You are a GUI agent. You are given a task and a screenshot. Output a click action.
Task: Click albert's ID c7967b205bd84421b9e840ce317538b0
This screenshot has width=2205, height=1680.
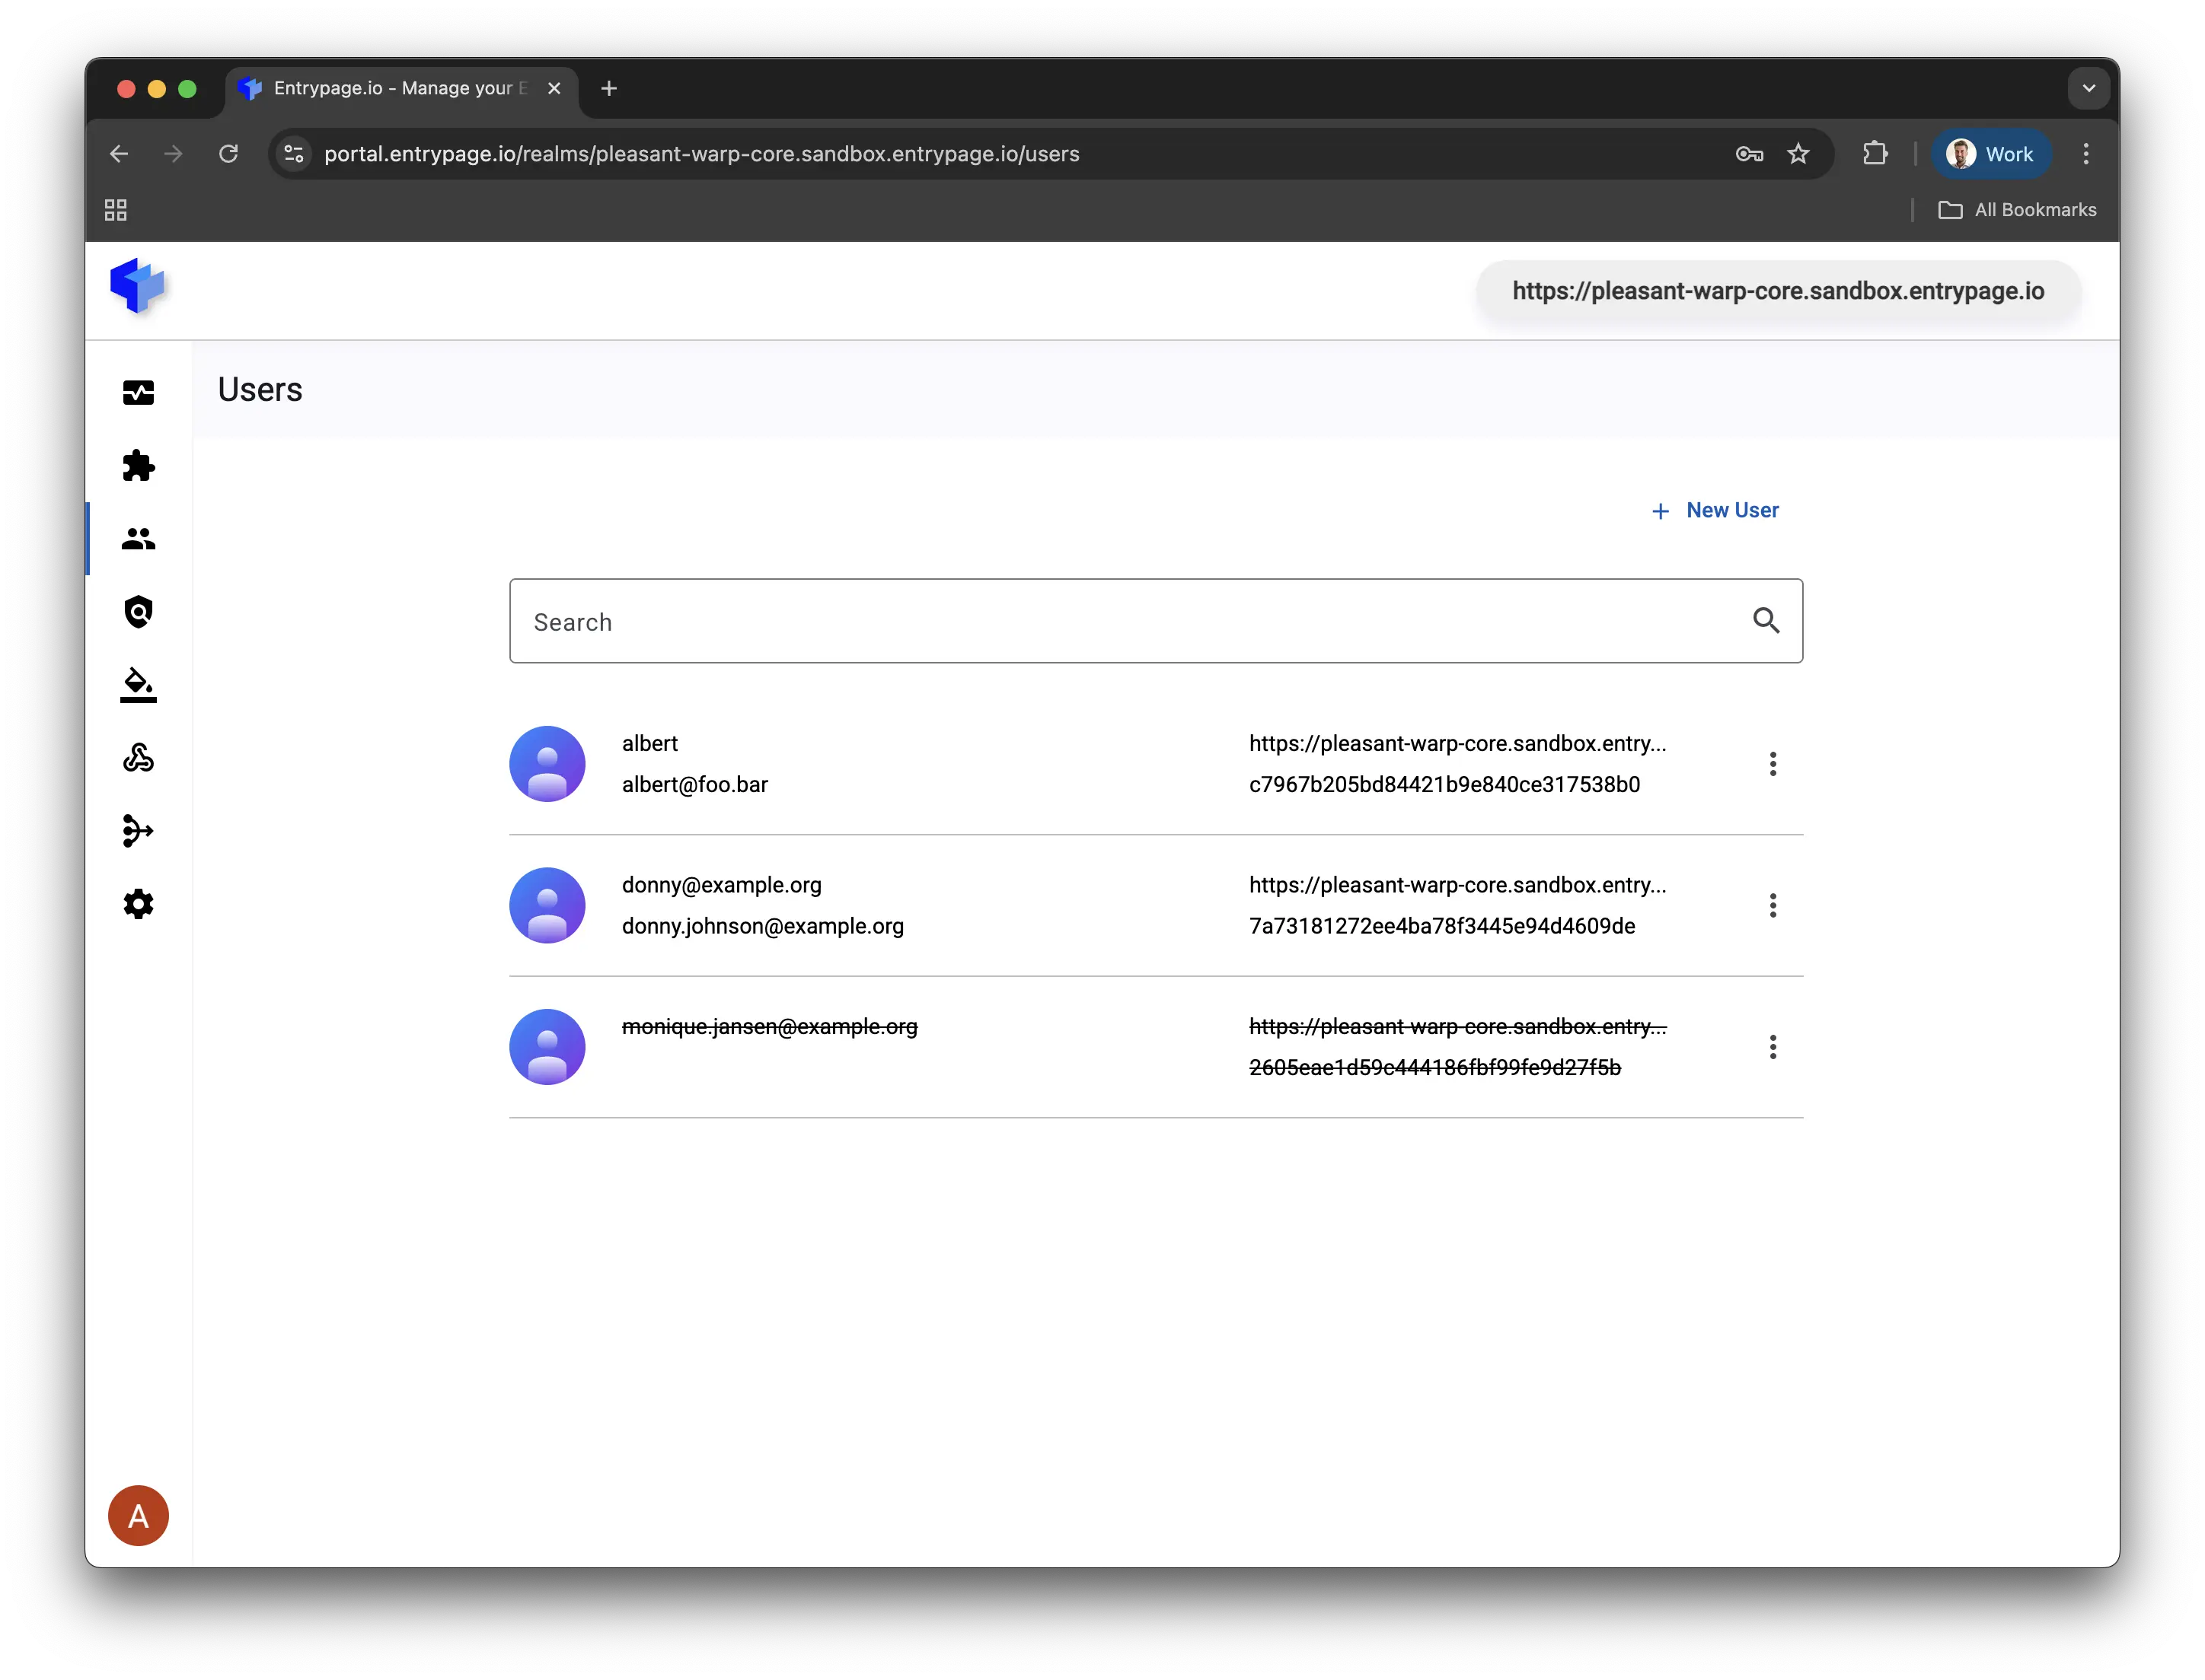tap(1444, 785)
